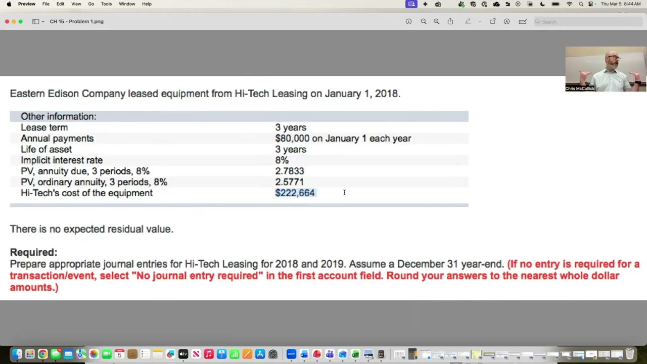The width and height of the screenshot is (647, 364).
Task: Click 'There is no expected residual value.'
Action: pos(91,229)
